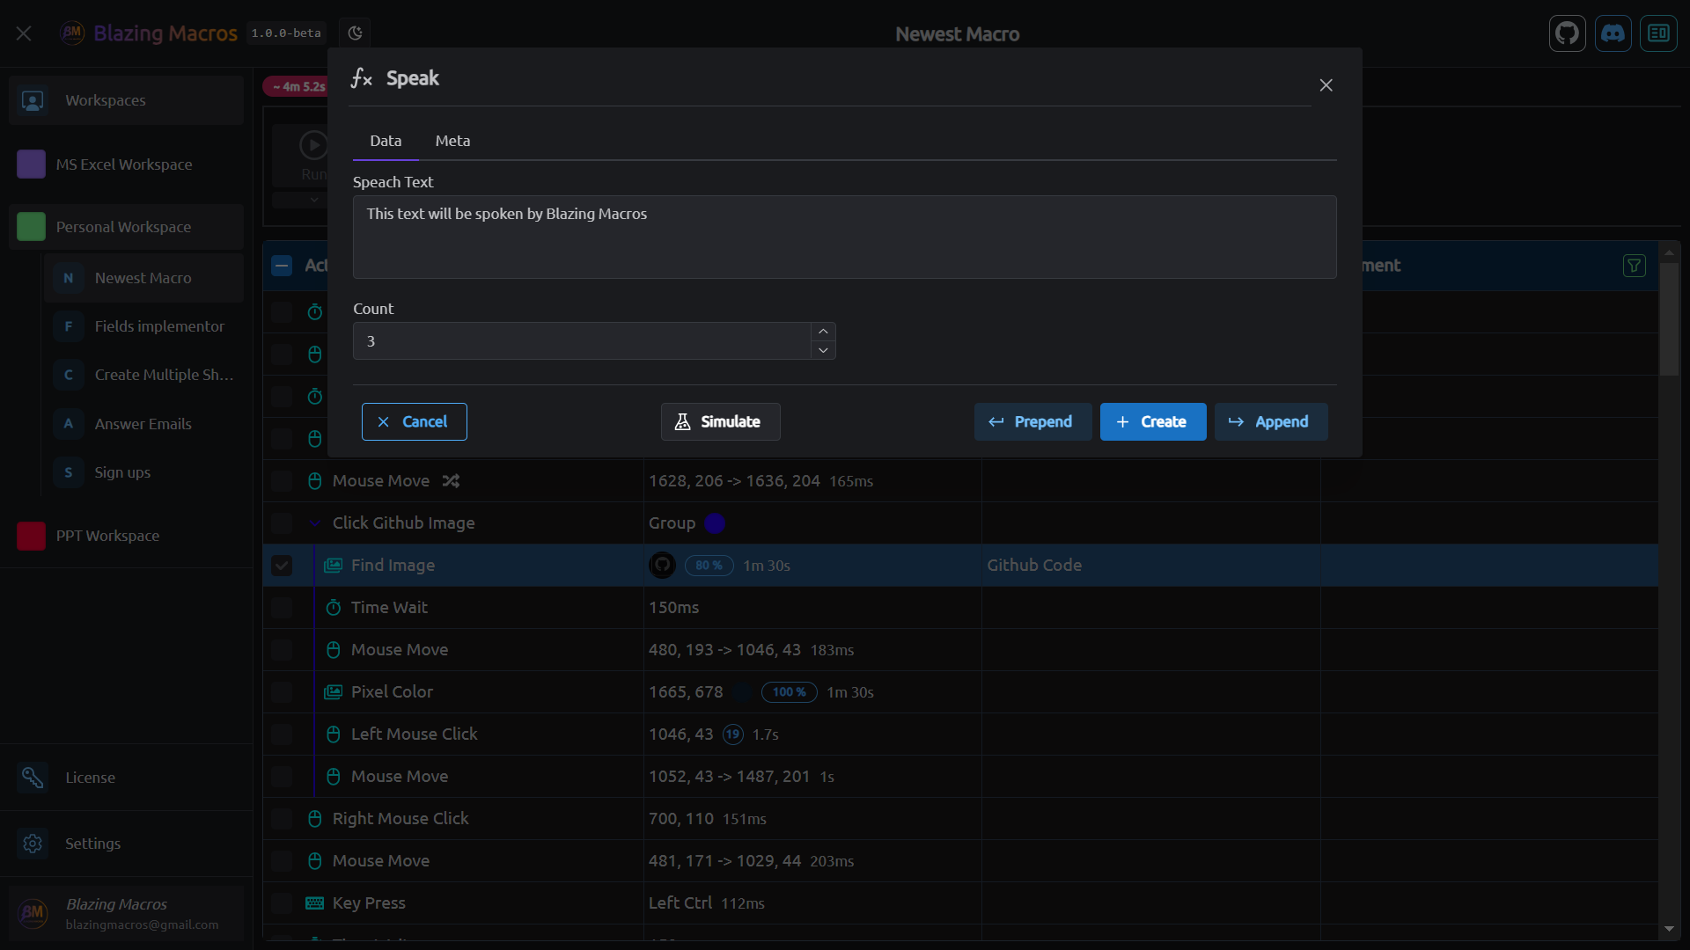Screen dimensions: 1690x950
Task: Check the Right Mouse Click row checkbox
Action: [282, 819]
